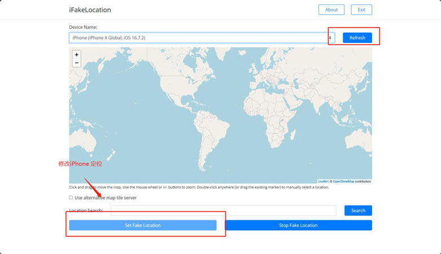The image size is (441, 254).
Task: Zoom out of the map with the minus button
Action: coord(77,63)
